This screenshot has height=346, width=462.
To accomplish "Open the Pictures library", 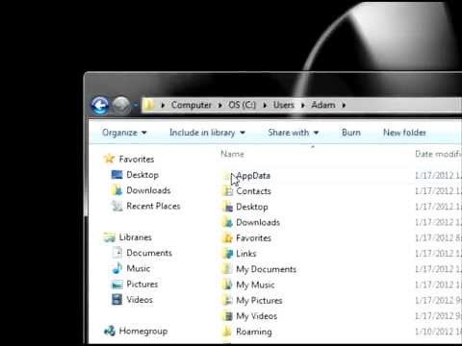I will (x=142, y=284).
